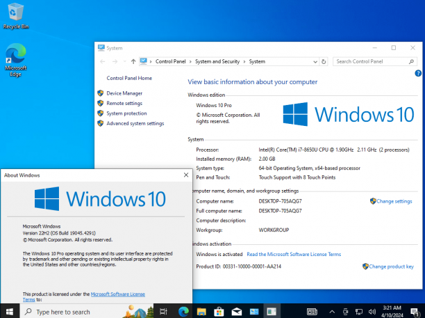Expand chevron after Control Panel breadcrumb
425x318 pixels.
(x=190, y=62)
